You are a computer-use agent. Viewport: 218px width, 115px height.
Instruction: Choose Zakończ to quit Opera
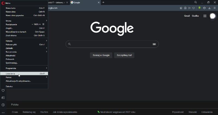24,86
